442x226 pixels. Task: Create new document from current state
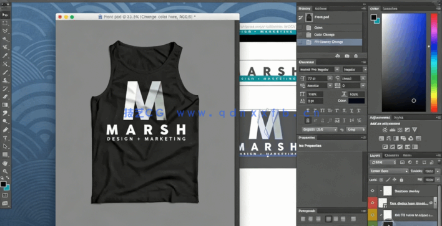338,56
